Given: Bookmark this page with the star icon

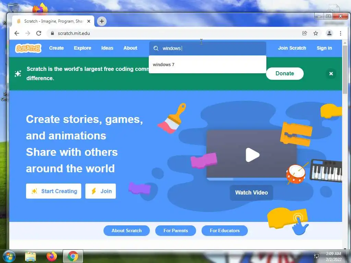Looking at the screenshot, I should coord(316,33).
